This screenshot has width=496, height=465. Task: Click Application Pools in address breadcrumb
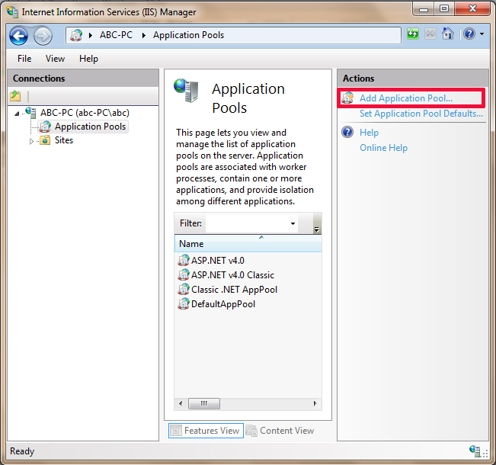click(188, 35)
